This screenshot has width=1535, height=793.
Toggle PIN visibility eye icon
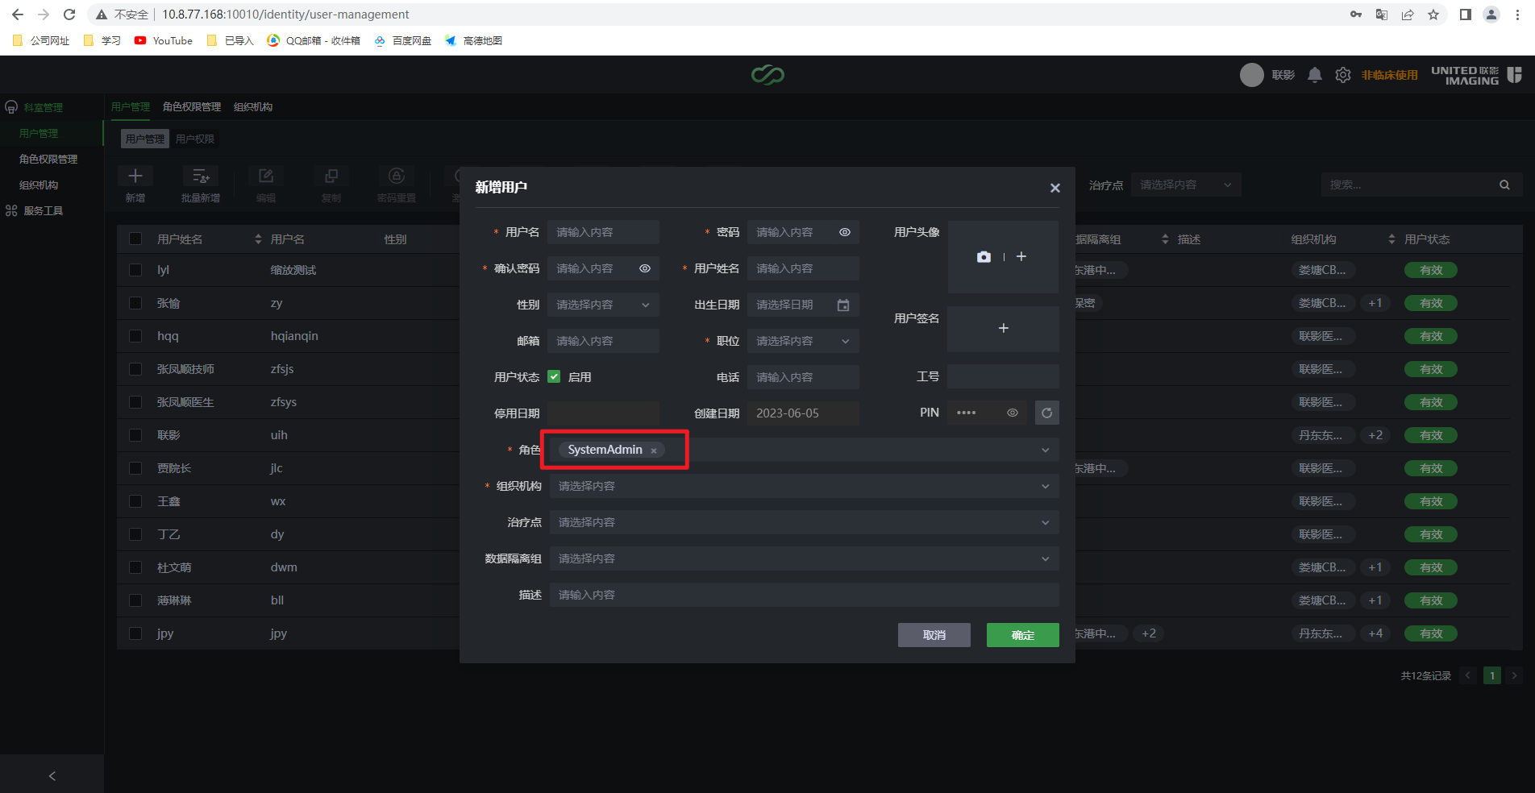(1013, 413)
